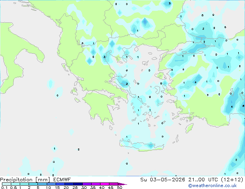Click the legend value "0.1"
The height and width of the screenshot is (189, 245).
(4, 187)
